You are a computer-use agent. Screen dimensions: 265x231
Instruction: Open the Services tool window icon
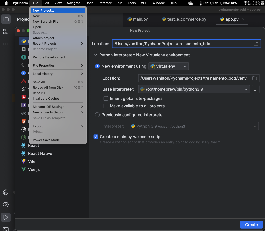coord(6,205)
